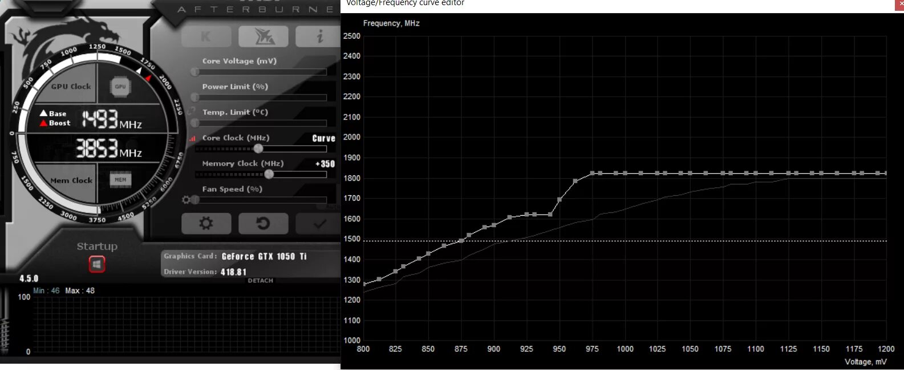Viewport: 904px width, 370px height.
Task: Click the 4.5.0 version number
Action: 29,278
